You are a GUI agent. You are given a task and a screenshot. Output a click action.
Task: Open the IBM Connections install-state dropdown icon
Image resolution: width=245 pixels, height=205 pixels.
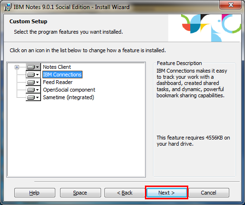[33, 75]
